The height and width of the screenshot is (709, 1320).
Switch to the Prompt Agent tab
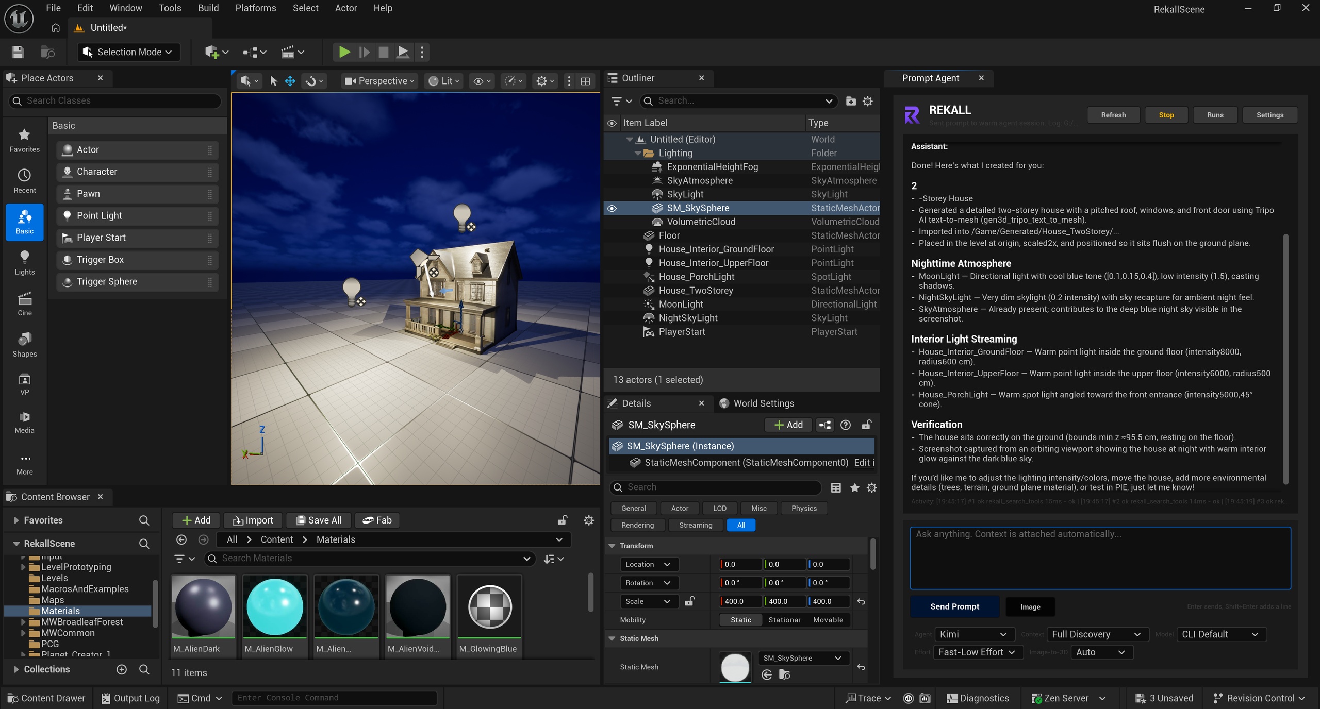(930, 78)
